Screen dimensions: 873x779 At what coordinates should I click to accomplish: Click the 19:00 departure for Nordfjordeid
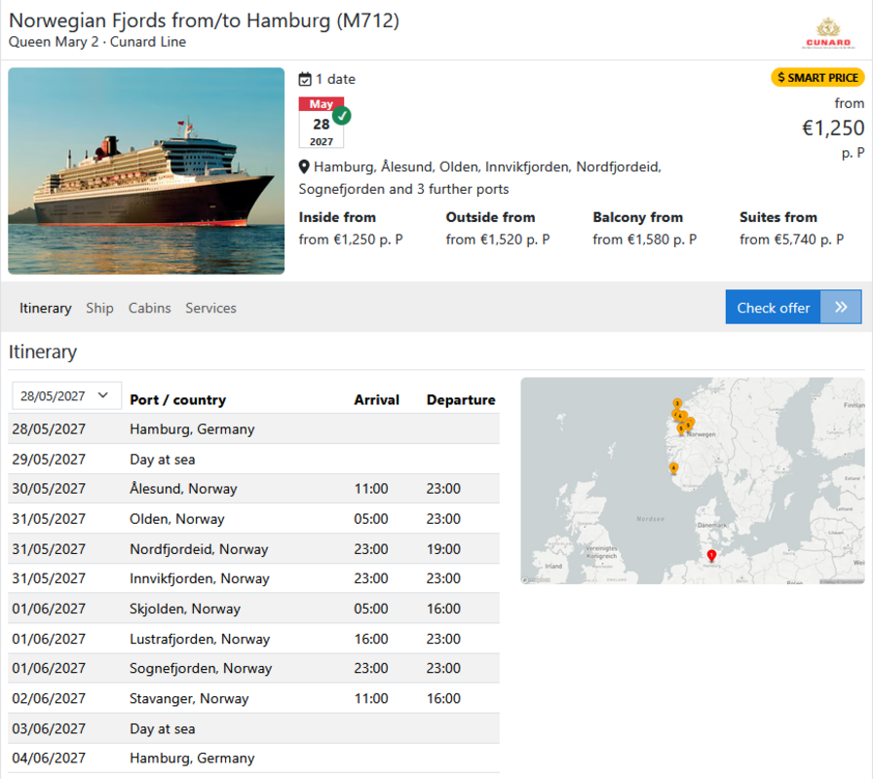tap(443, 549)
